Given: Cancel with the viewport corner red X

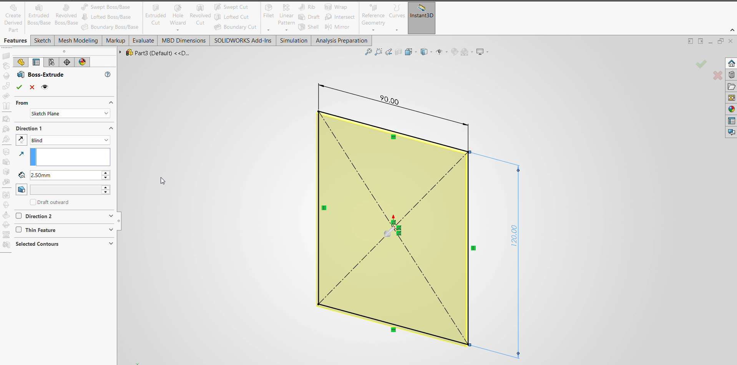Looking at the screenshot, I should coord(718,76).
